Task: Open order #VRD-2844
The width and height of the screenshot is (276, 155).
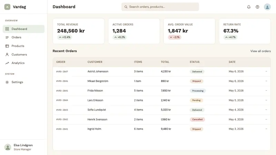Action: click(x=62, y=100)
